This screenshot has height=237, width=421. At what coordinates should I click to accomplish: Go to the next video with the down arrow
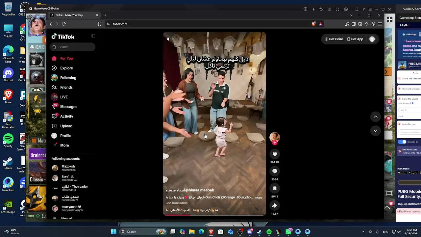375,131
